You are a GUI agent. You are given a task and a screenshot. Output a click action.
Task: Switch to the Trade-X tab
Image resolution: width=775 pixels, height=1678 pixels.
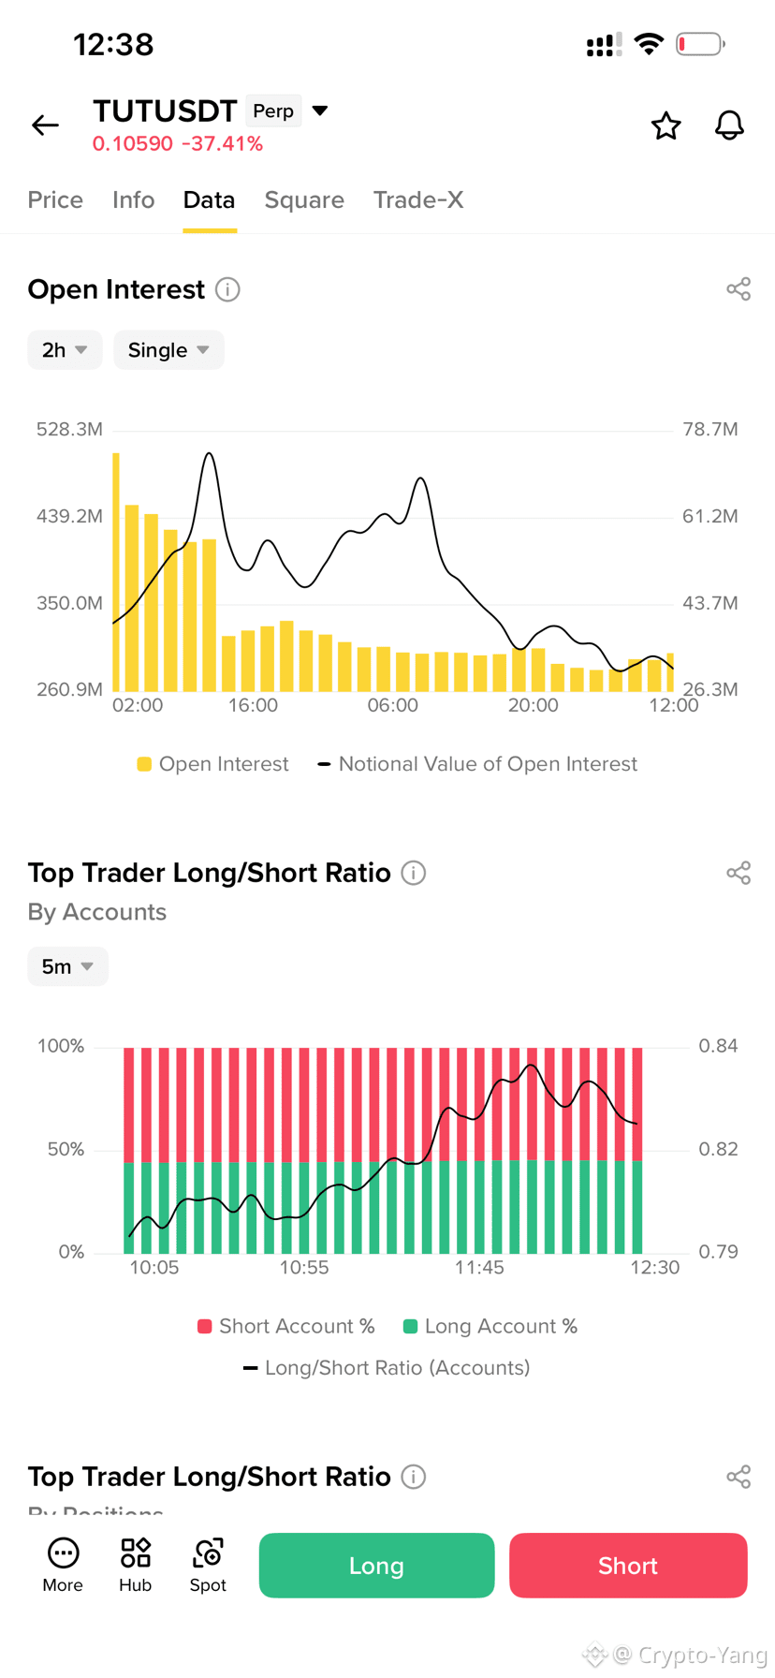(x=418, y=199)
